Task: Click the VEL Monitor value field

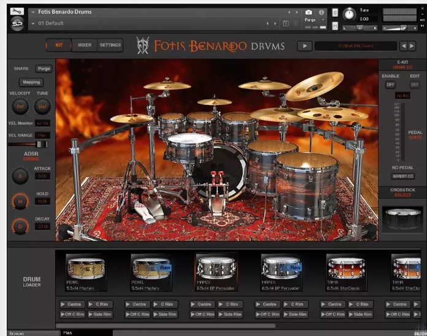Action: click(x=42, y=123)
